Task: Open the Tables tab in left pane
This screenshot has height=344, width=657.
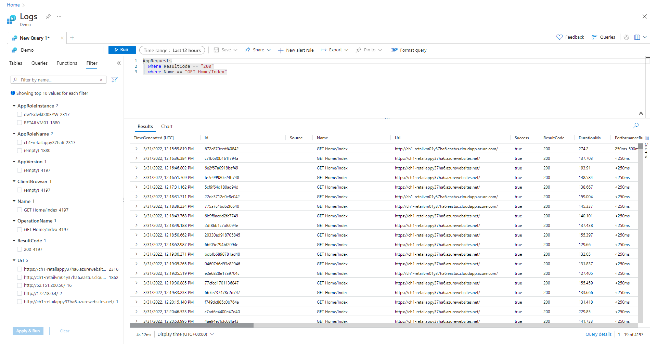Action: (15, 63)
